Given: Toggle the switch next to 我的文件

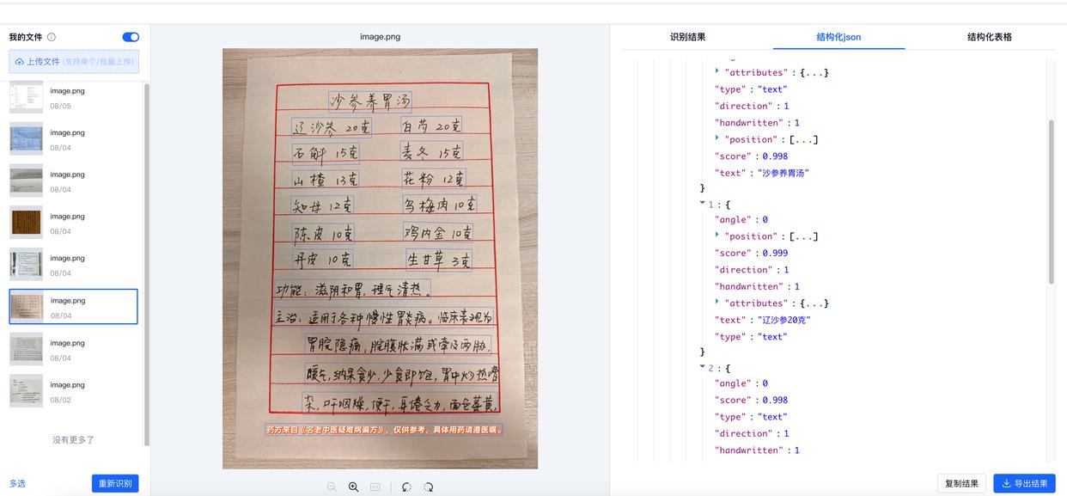Looking at the screenshot, I should (131, 37).
